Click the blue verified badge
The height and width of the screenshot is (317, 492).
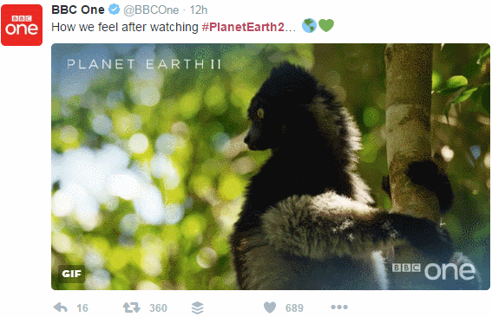point(115,10)
